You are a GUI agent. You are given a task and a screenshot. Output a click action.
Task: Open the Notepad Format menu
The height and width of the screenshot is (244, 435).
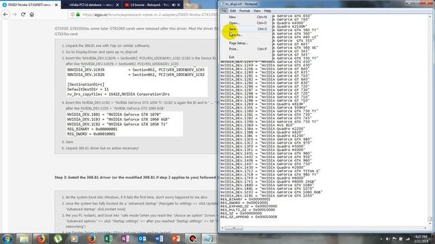coord(245,11)
